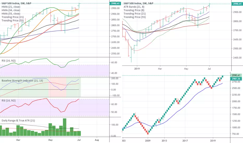243x143 pixels.
Task: Click the 2850.00 price axis label
Action: [x=115, y=20]
